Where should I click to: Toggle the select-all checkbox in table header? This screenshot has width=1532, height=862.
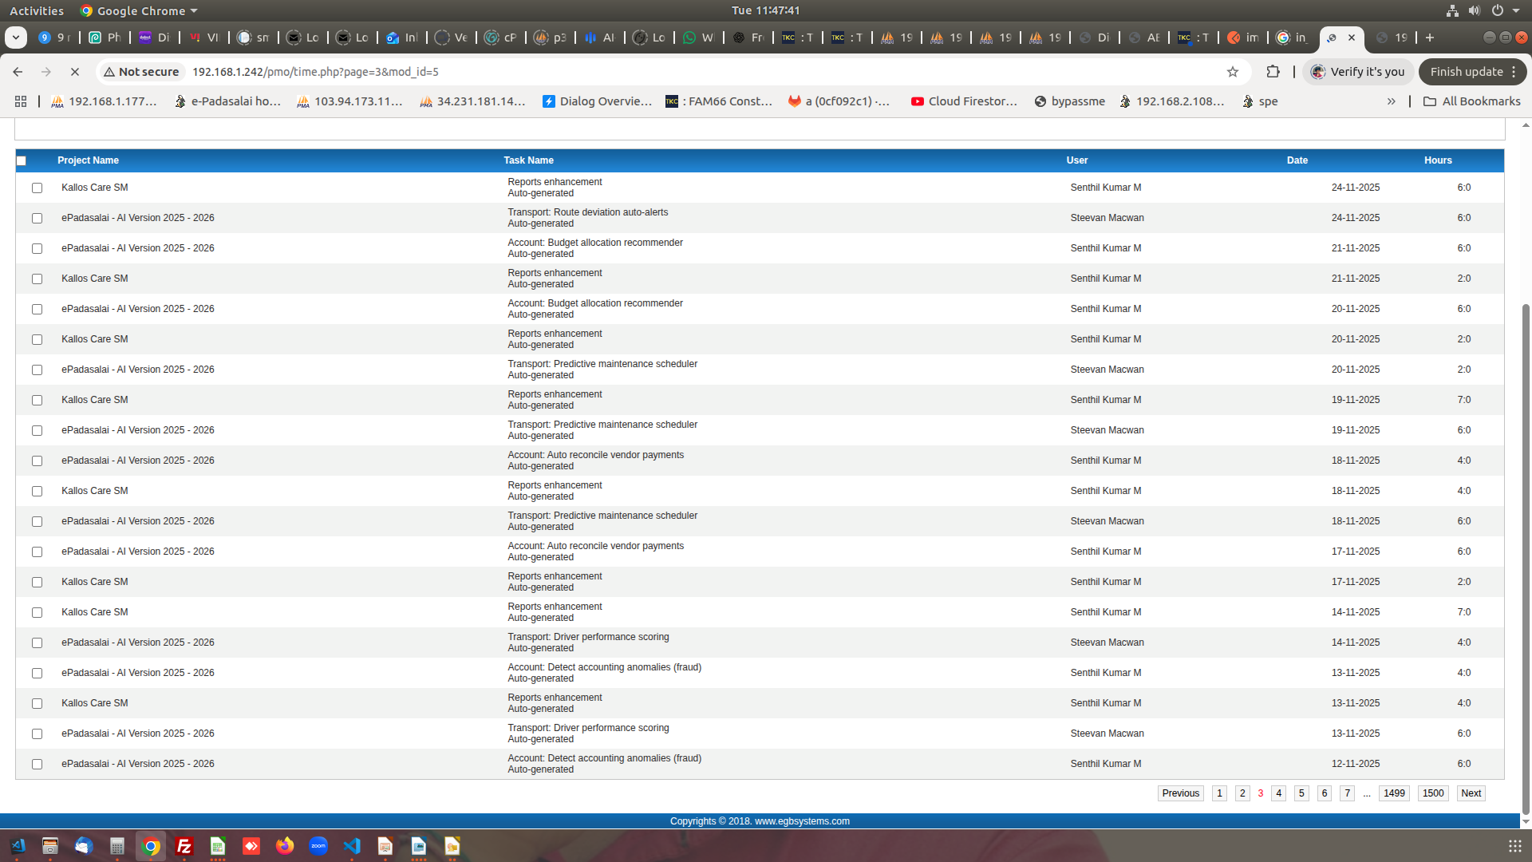22,161
